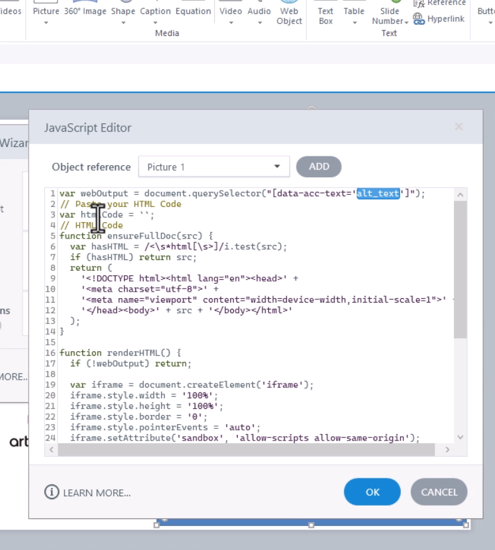Image resolution: width=495 pixels, height=550 pixels.
Task: Insert a Web Object
Action: click(x=289, y=15)
